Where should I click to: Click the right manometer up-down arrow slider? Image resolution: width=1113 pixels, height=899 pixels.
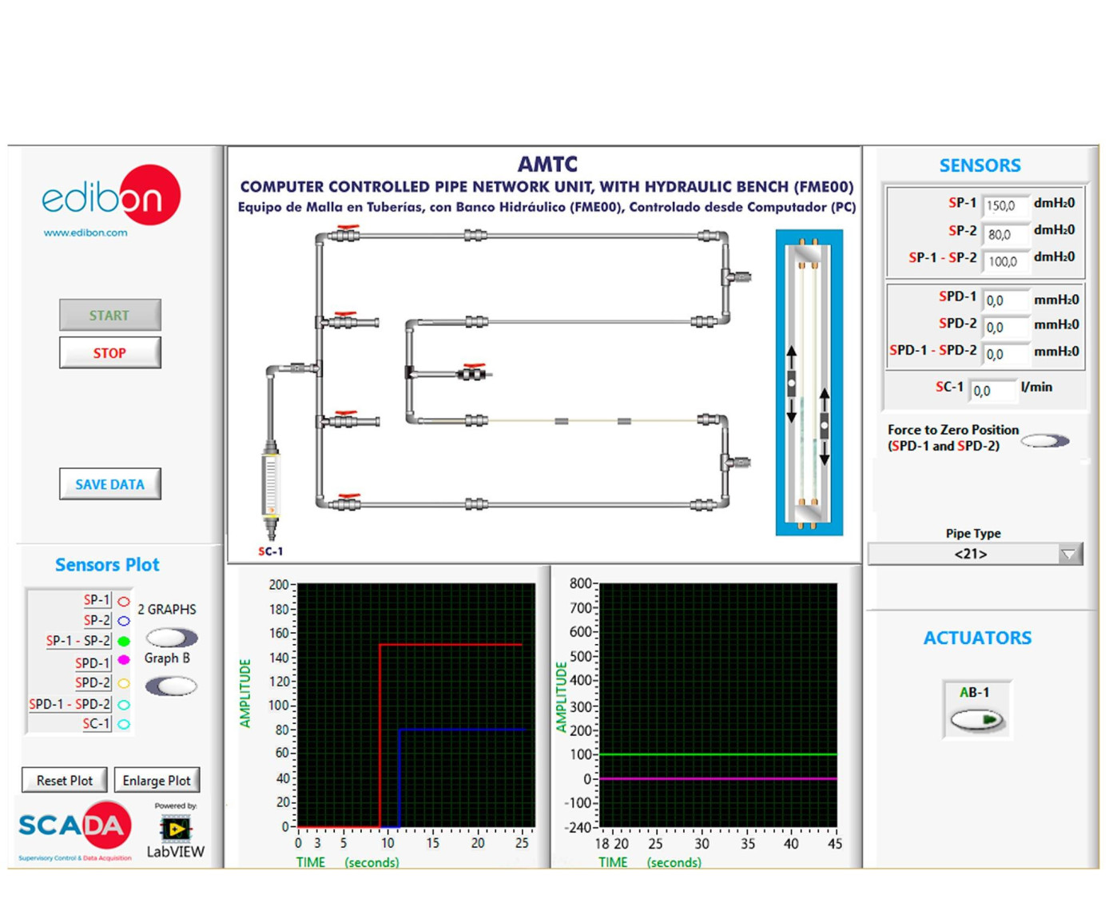coord(824,427)
